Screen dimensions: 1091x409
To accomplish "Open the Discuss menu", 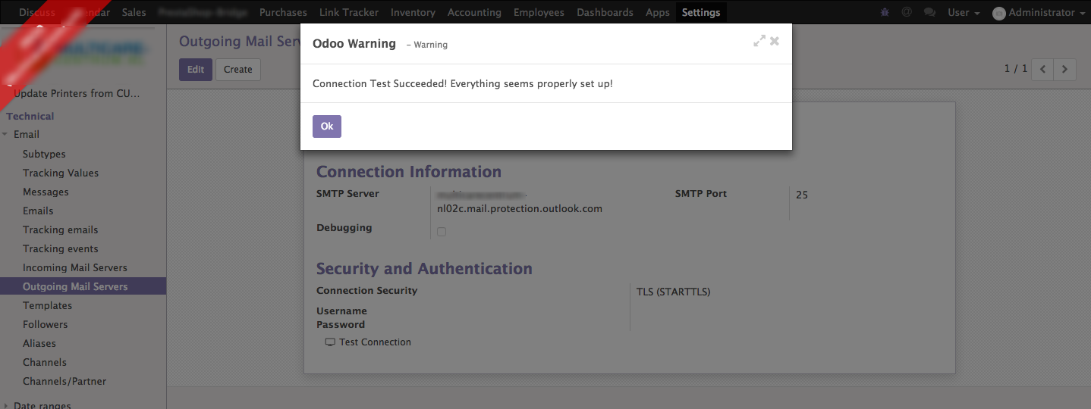I will point(36,12).
